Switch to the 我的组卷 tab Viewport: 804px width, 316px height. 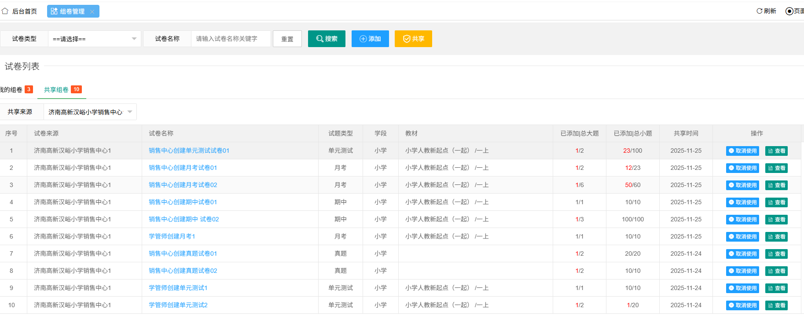click(x=11, y=90)
